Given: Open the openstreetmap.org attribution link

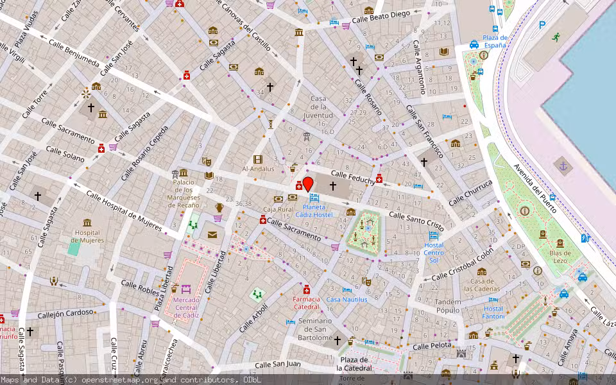Looking at the screenshot, I should coord(120,380).
